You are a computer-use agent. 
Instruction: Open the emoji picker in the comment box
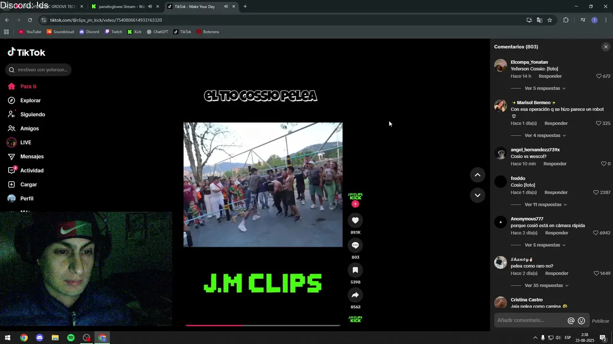click(581, 321)
